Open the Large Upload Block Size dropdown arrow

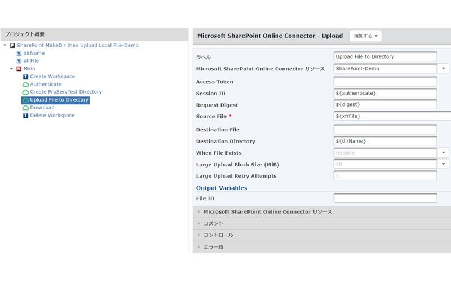(443, 164)
